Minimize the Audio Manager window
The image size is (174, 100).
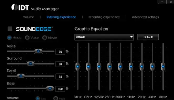(x=162, y=2)
